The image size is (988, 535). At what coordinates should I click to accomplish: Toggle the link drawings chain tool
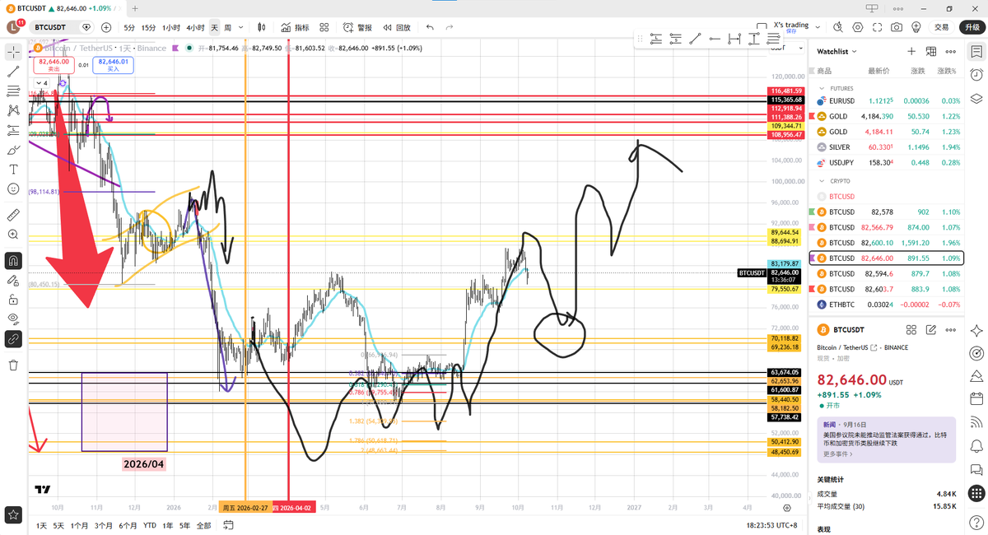[13, 338]
